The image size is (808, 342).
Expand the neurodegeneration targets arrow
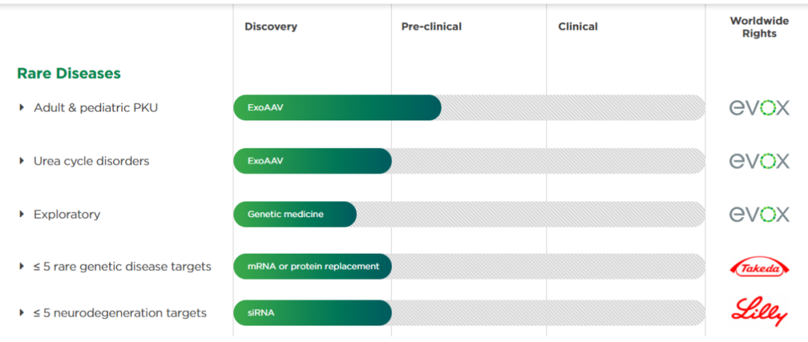[22, 313]
